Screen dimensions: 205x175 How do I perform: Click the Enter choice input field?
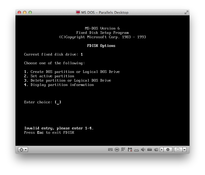click(x=58, y=102)
